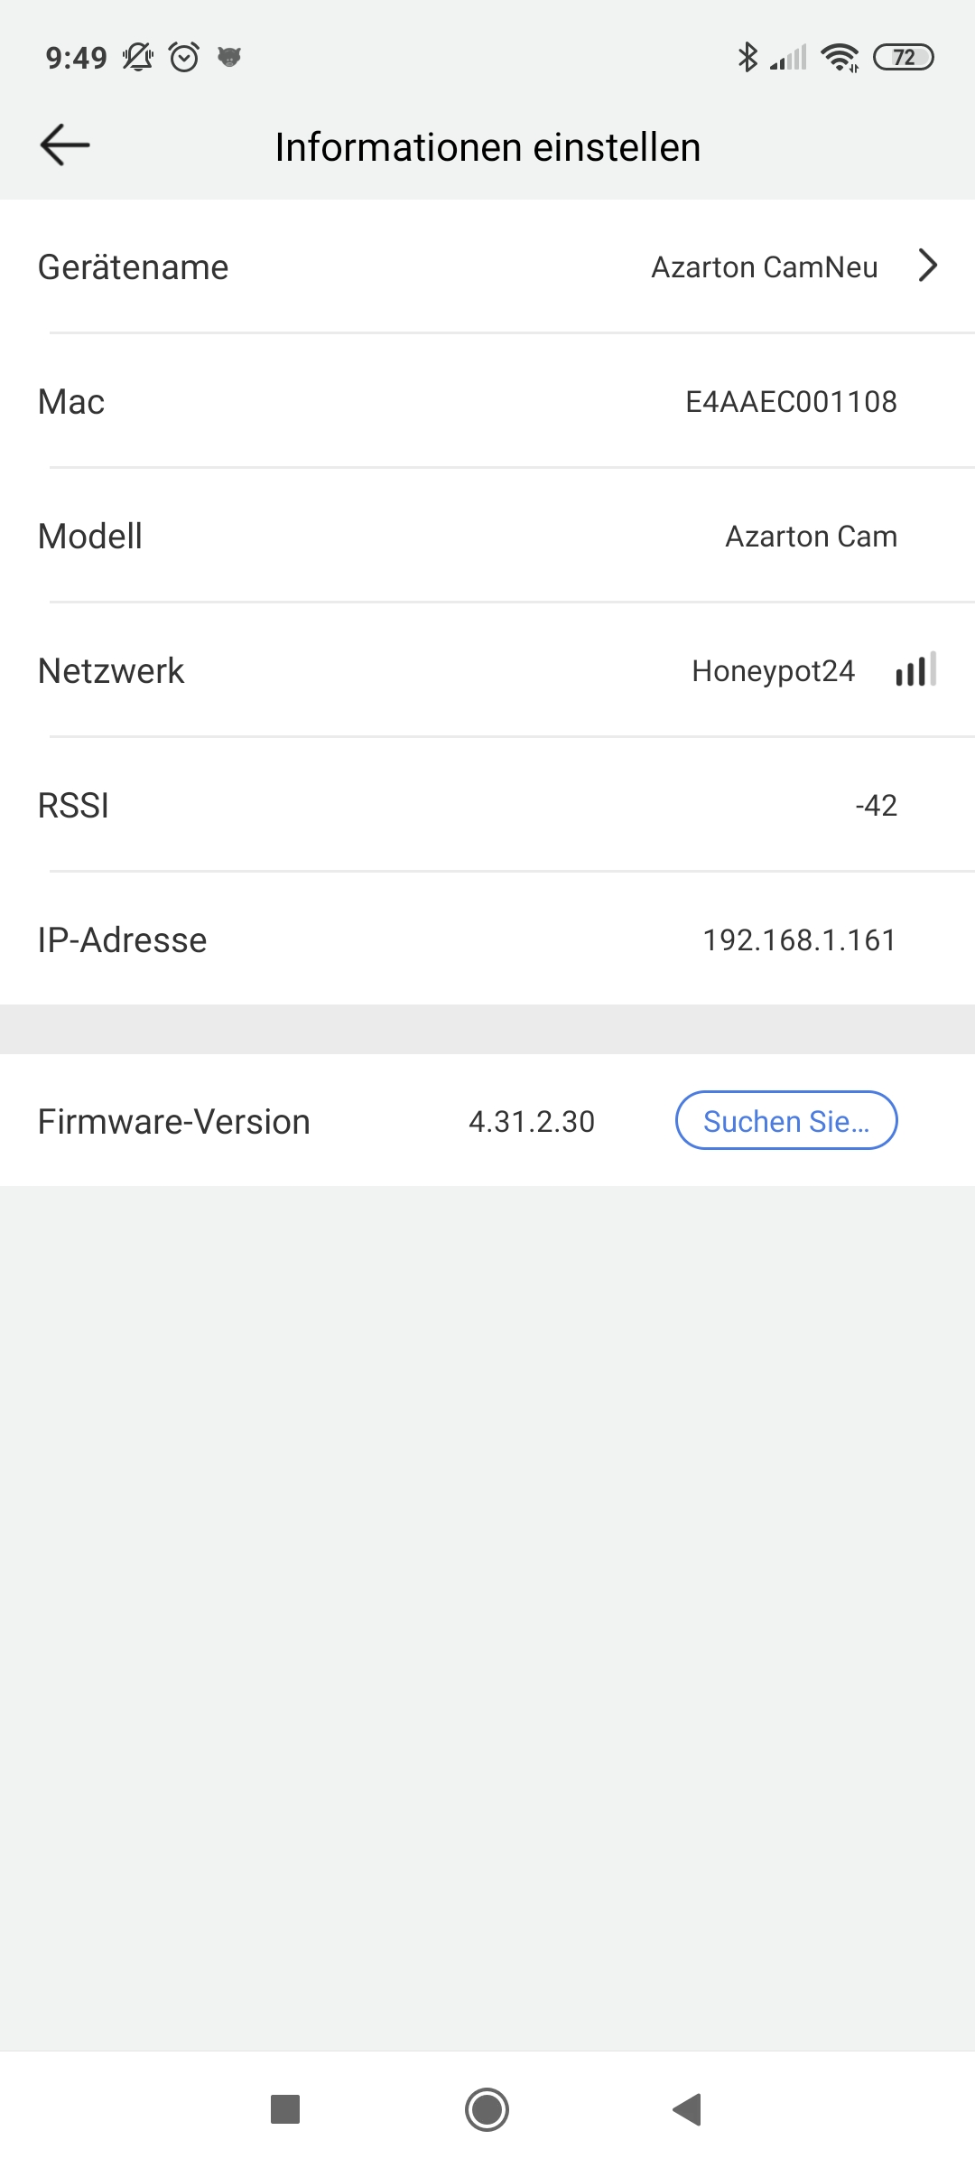The height and width of the screenshot is (2168, 975).
Task: Tap the alarm clock status icon
Action: pyautogui.click(x=184, y=57)
